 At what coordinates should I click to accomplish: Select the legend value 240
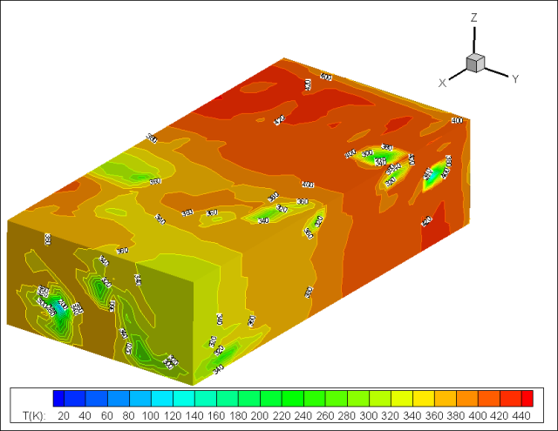[302, 417]
